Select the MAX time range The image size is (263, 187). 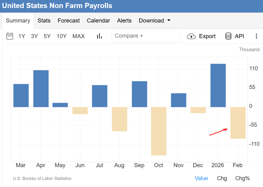tap(79, 36)
